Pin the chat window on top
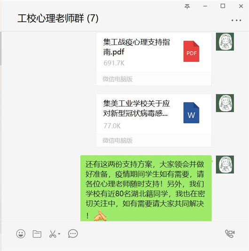249x251 pixels. pos(187,6)
